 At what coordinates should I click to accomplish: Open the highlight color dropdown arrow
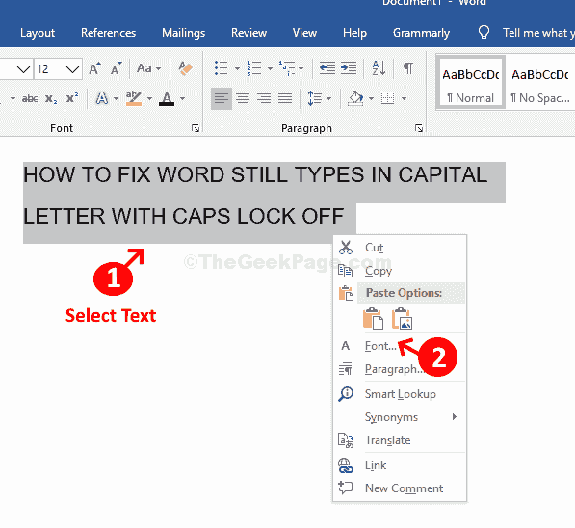point(149,98)
